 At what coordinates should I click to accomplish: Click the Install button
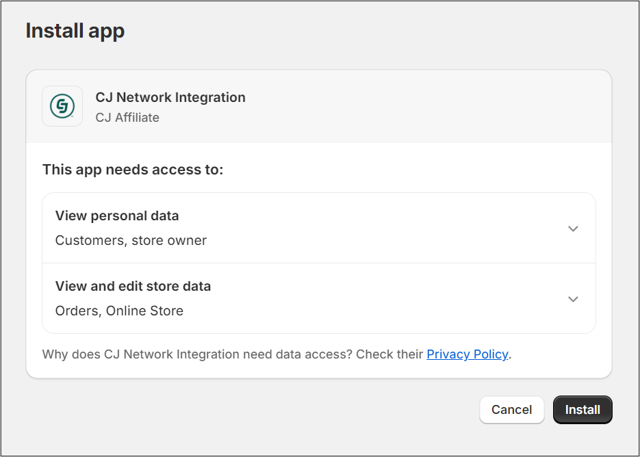coord(582,410)
